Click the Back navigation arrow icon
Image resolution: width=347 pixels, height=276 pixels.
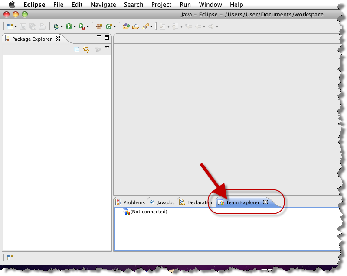click(198, 26)
